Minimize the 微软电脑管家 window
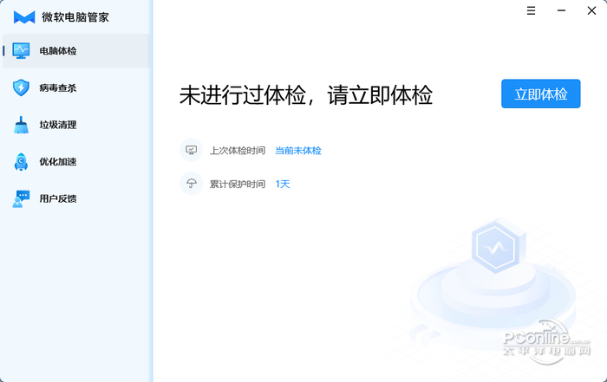 (561, 10)
